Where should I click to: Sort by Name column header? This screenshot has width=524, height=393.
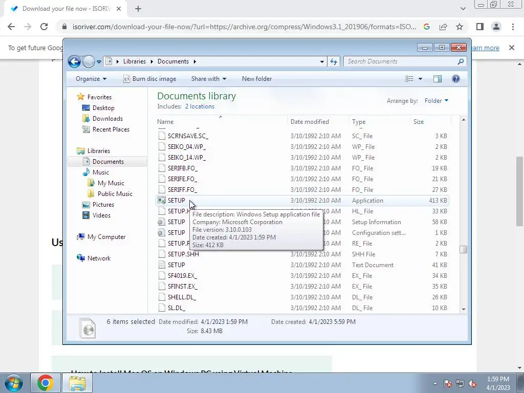click(222, 122)
